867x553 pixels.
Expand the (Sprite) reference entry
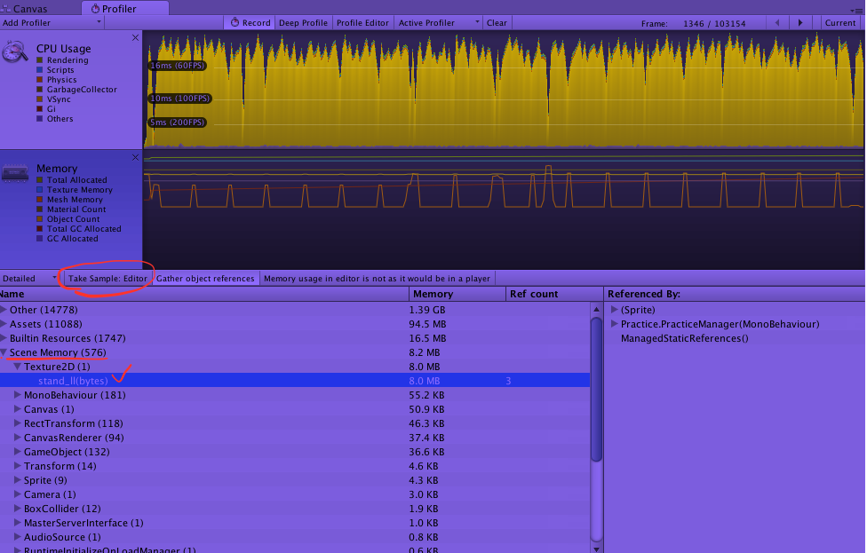pyautogui.click(x=614, y=310)
